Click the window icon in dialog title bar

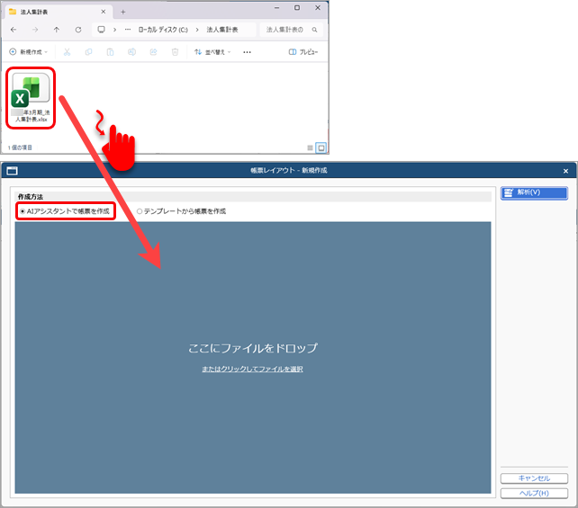click(13, 171)
